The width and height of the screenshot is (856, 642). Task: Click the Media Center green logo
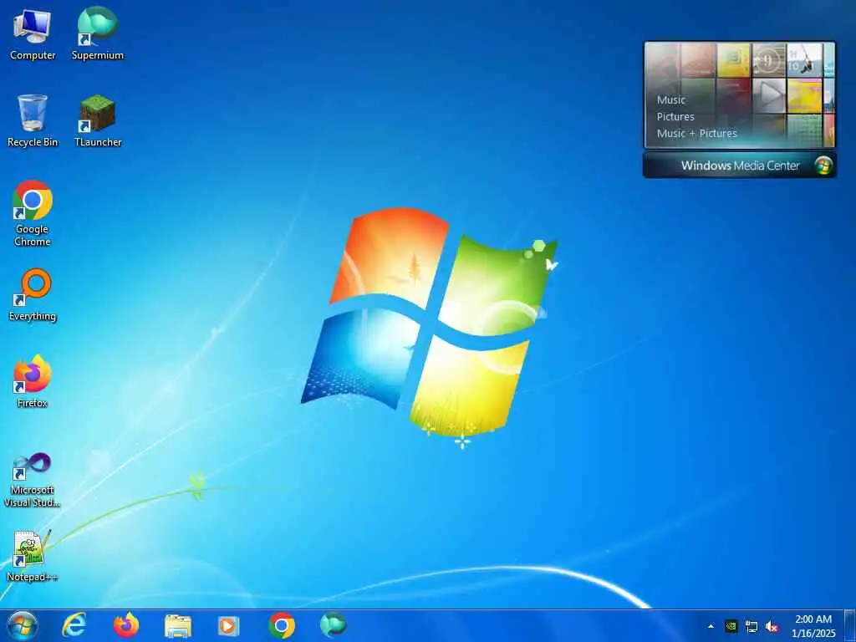(x=823, y=166)
